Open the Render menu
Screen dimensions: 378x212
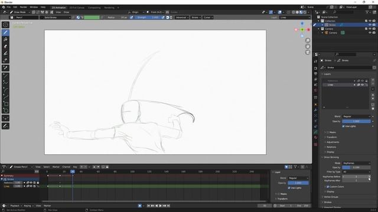coord(24,7)
